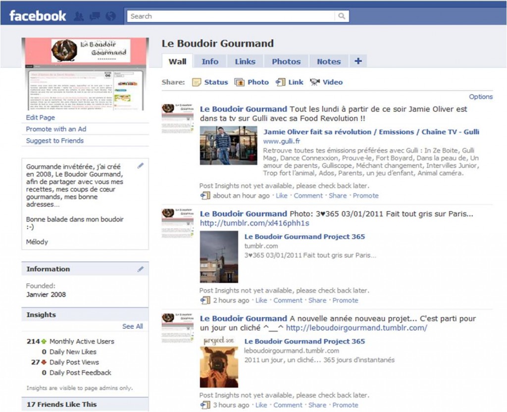The height and width of the screenshot is (412, 507).
Task: Like the post from 3 hours ago
Action: [x=261, y=405]
